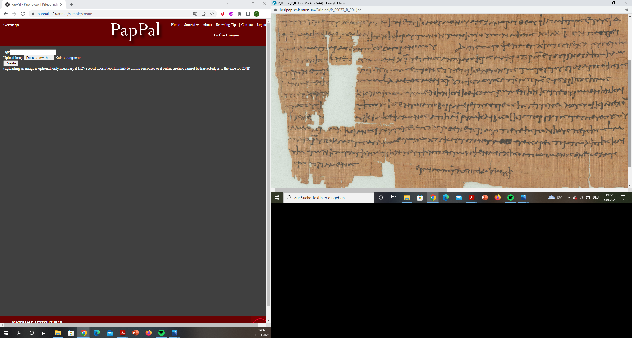Open Adobe Acrobat from bottom taskbar
The width and height of the screenshot is (632, 338).
coord(123,333)
